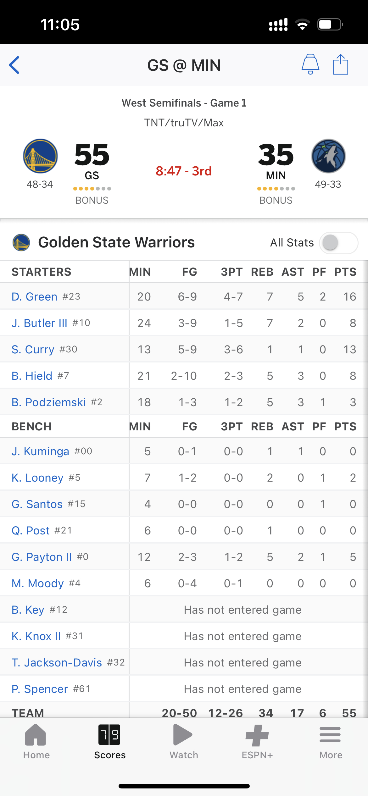Select the Scores tab
Image resolution: width=368 pixels, height=796 pixels.
[110, 742]
